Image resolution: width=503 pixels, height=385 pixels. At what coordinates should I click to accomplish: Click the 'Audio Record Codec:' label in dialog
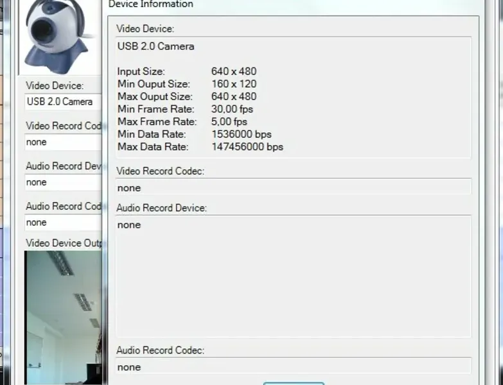pos(160,350)
